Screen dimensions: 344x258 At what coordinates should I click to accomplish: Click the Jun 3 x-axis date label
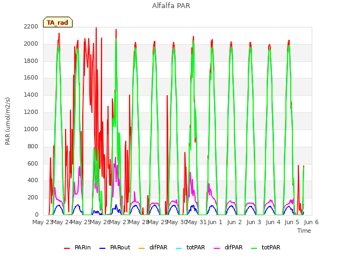pos(254,222)
